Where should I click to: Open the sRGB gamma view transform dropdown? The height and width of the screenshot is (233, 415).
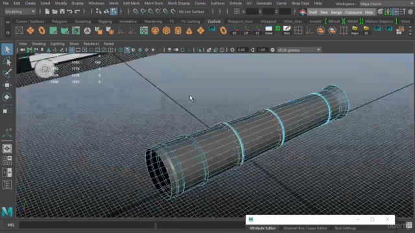point(299,50)
